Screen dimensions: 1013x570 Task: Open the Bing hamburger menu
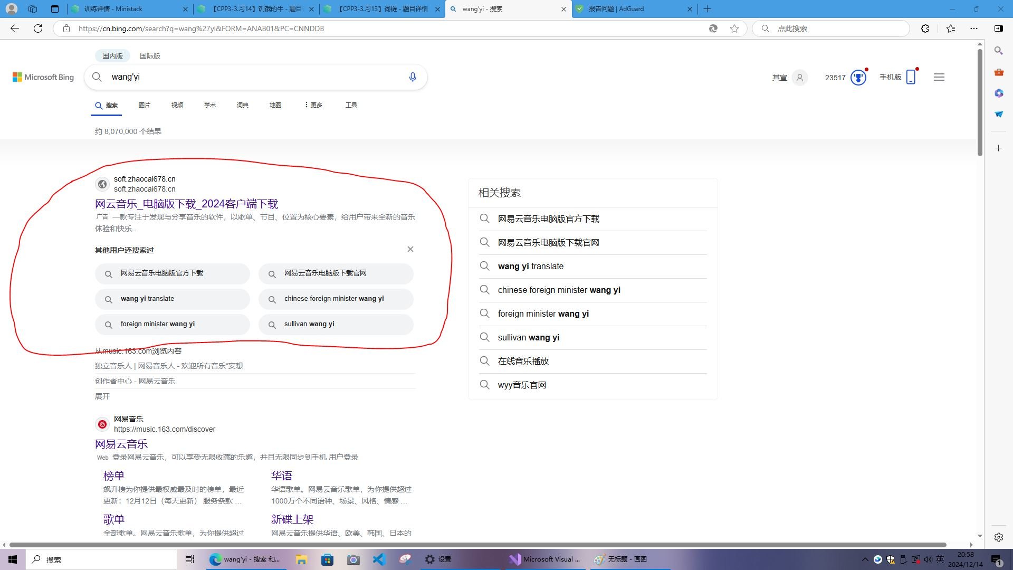(939, 77)
